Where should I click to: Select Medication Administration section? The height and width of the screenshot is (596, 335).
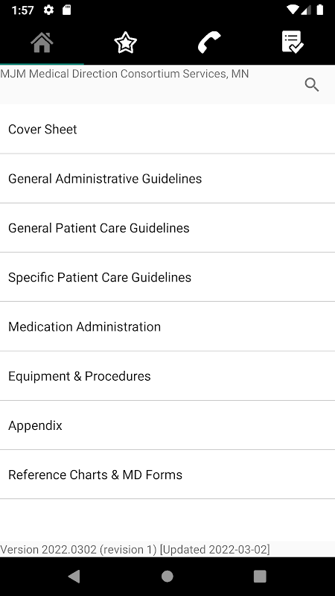(x=167, y=327)
